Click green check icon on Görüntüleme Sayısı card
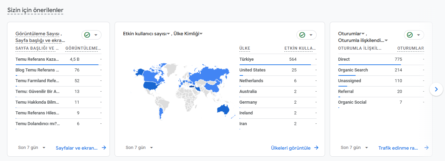Image resolution: width=445 pixels, height=161 pixels. pyautogui.click(x=87, y=35)
